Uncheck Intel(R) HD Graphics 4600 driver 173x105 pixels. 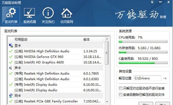point(11,62)
